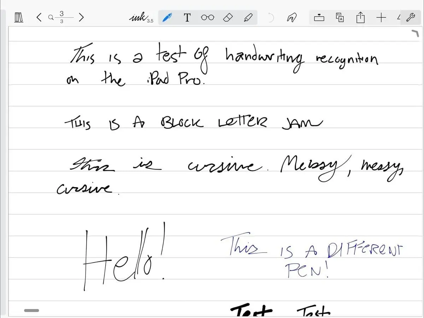The image size is (424, 318).
Task: Add new content with plus icon
Action: click(381, 17)
